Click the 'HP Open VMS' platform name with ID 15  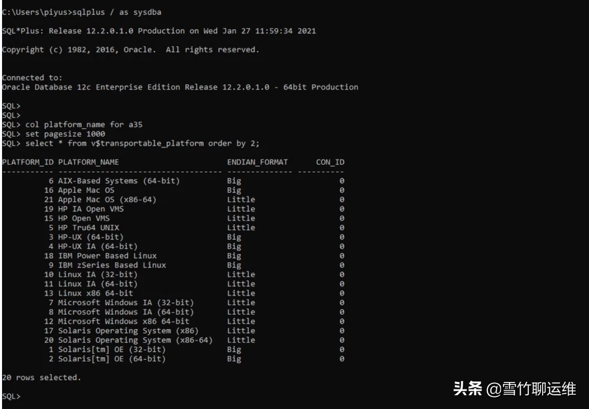coord(84,218)
